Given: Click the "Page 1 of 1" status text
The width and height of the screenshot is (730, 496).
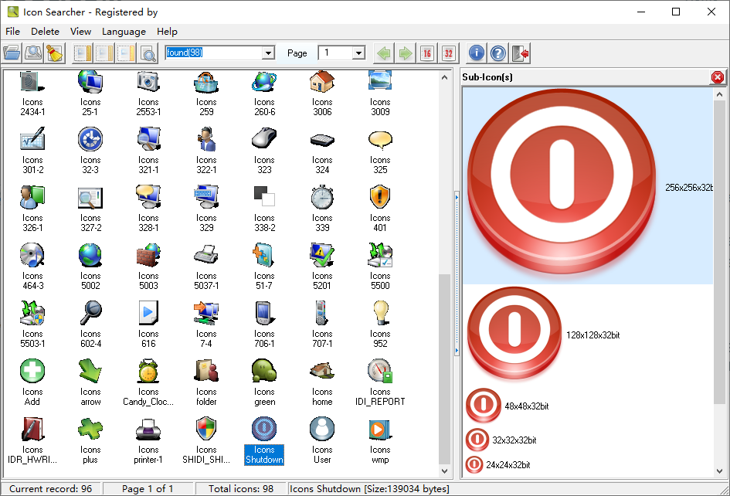Looking at the screenshot, I should tap(148, 488).
